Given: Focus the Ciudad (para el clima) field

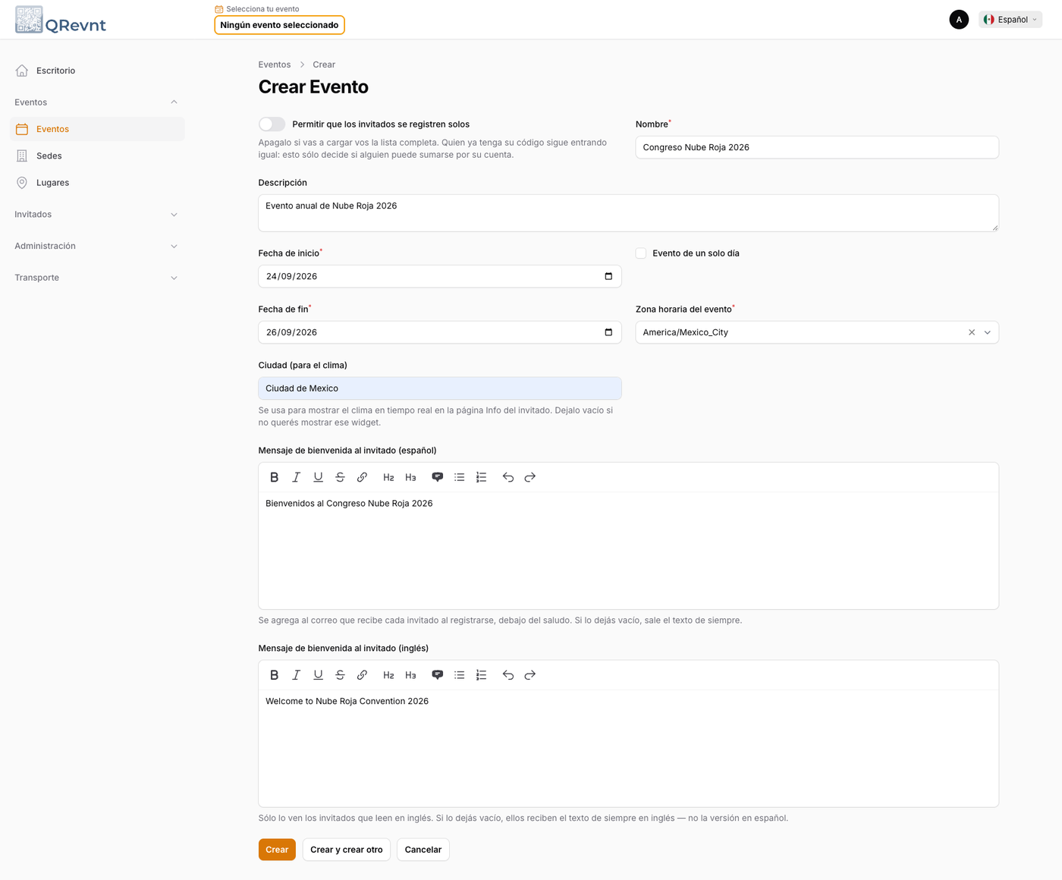Looking at the screenshot, I should tap(440, 388).
